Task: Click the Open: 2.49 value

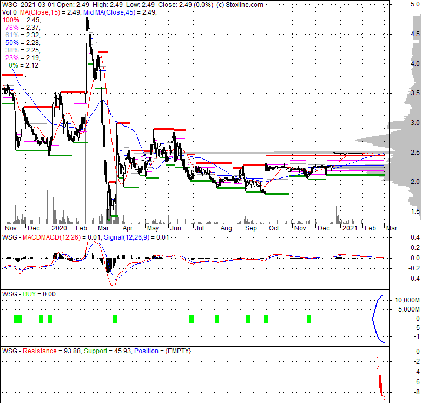Action: (73, 5)
